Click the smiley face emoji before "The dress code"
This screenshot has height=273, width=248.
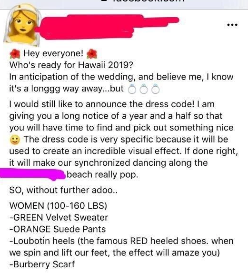[15, 140]
